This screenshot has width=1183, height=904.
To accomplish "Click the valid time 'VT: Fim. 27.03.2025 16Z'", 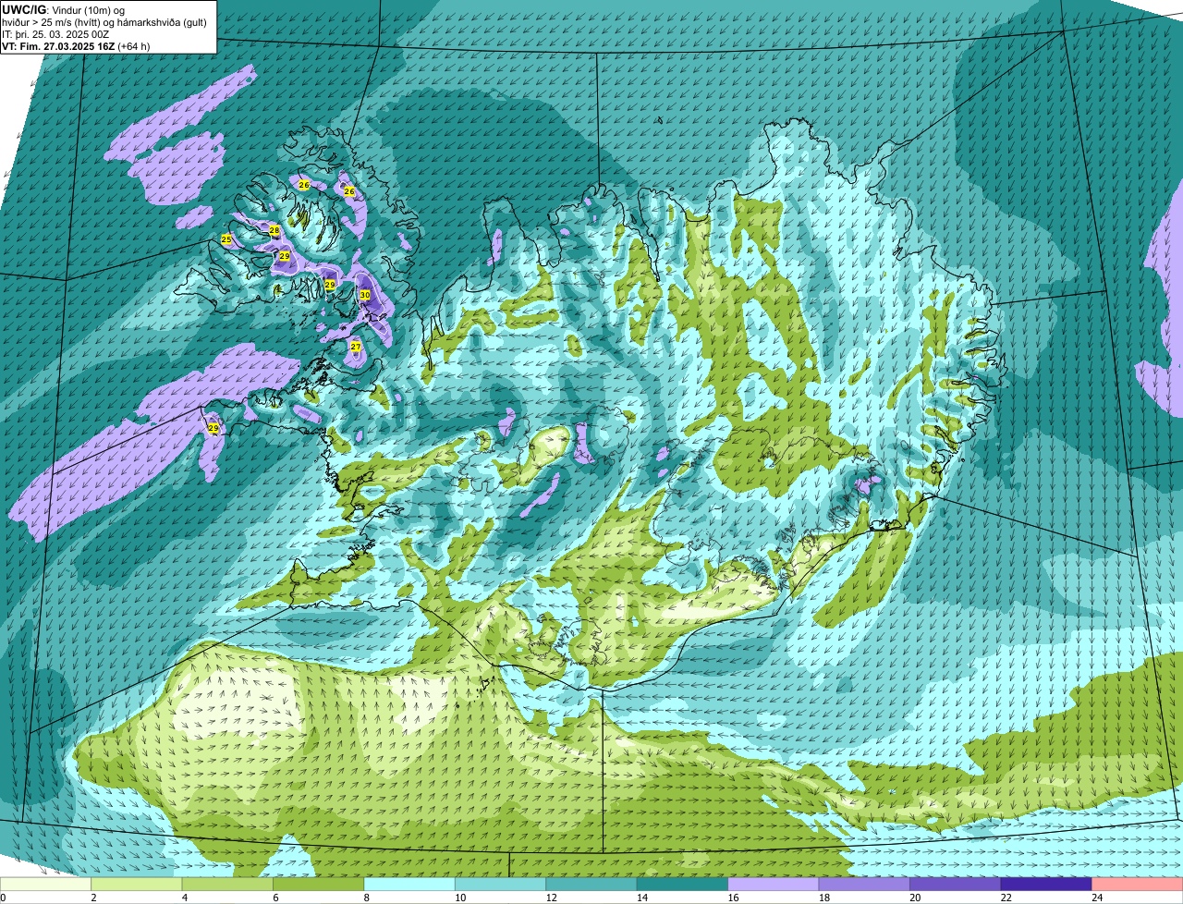I will pyautogui.click(x=58, y=45).
